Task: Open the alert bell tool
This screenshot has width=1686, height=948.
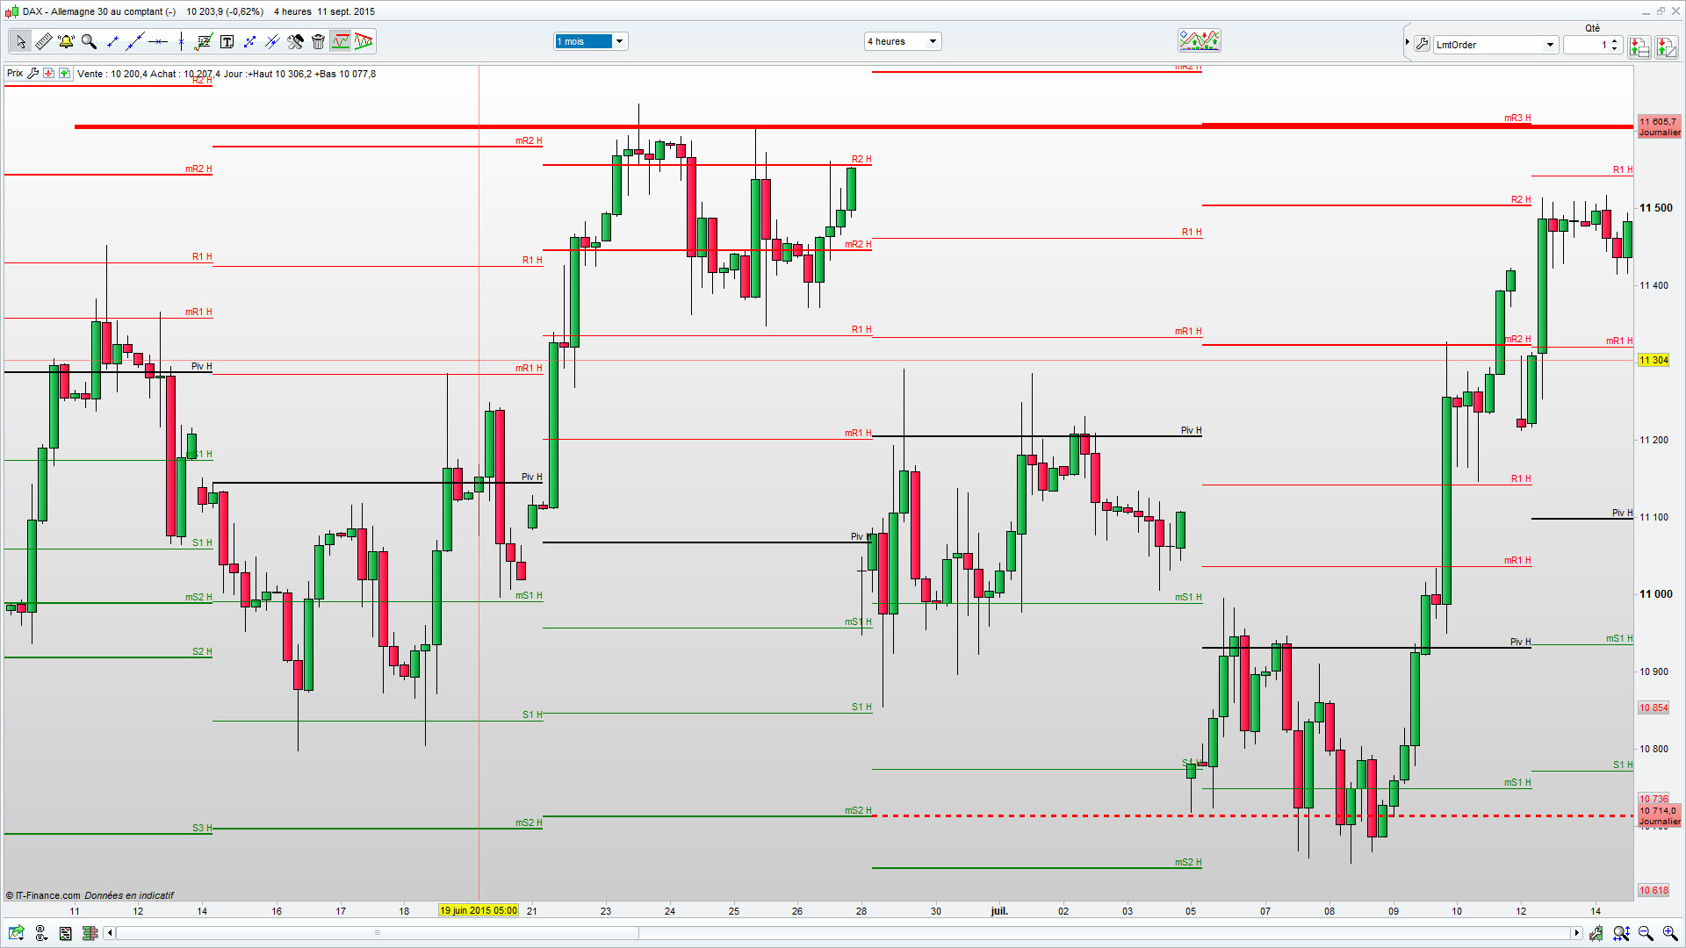Action: click(66, 41)
